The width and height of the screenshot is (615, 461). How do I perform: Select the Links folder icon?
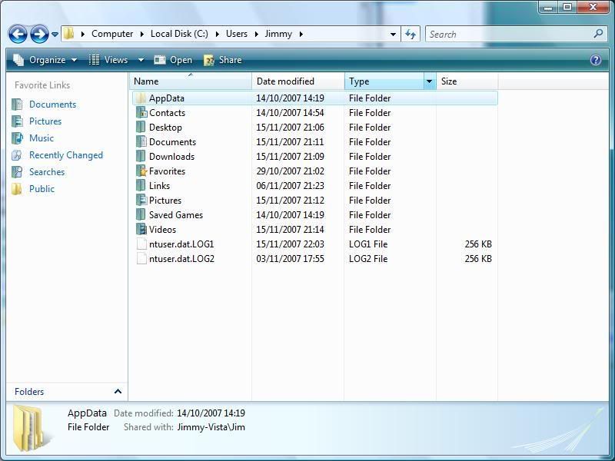tap(141, 185)
